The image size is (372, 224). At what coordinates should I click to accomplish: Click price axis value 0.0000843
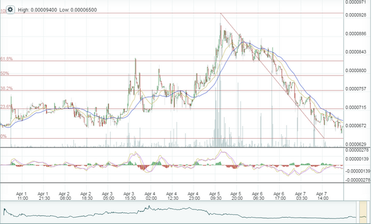pos(356,52)
